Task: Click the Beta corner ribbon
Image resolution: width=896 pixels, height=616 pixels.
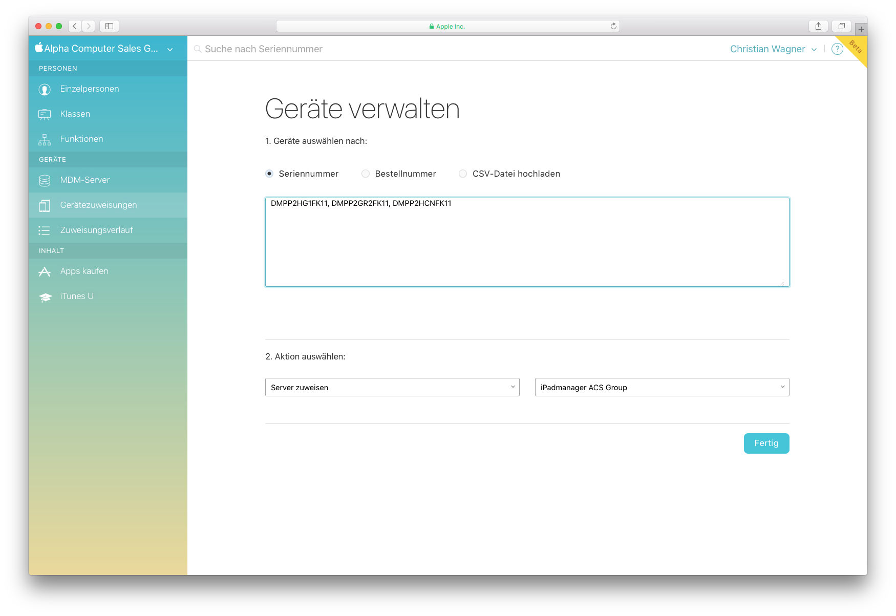Action: 856,47
